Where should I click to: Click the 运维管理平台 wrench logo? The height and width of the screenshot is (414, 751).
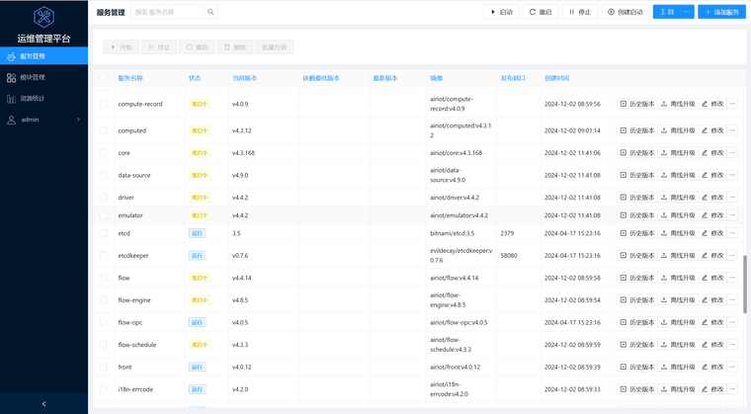pos(43,17)
